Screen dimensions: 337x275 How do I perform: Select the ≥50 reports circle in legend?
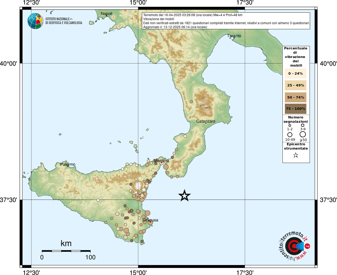click(x=303, y=134)
